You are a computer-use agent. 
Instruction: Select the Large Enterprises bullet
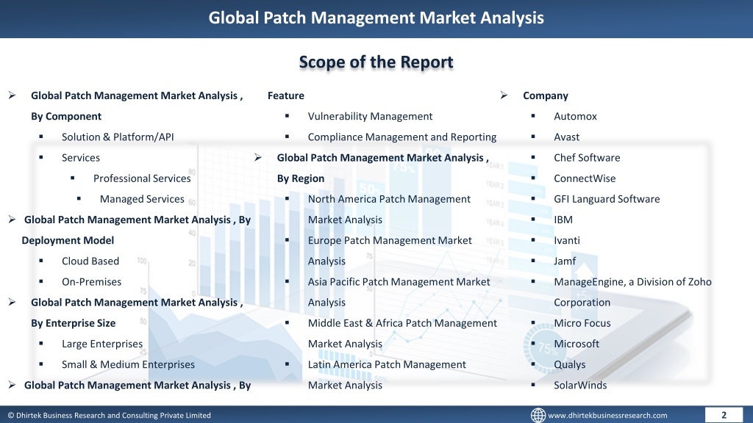(x=102, y=344)
